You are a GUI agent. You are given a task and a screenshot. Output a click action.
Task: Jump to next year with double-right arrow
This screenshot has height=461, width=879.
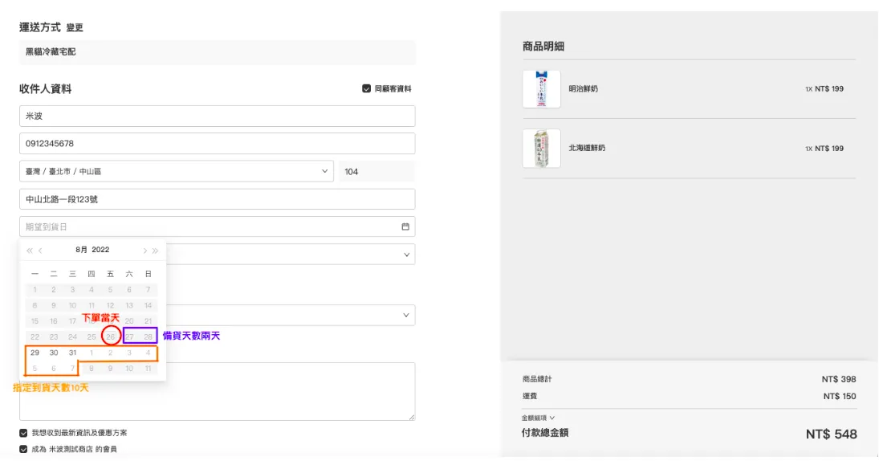click(x=155, y=251)
